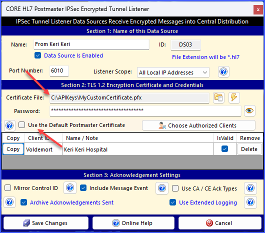The width and height of the screenshot is (265, 233).
Task: Uncheck Include Message Event
Action: point(83,188)
